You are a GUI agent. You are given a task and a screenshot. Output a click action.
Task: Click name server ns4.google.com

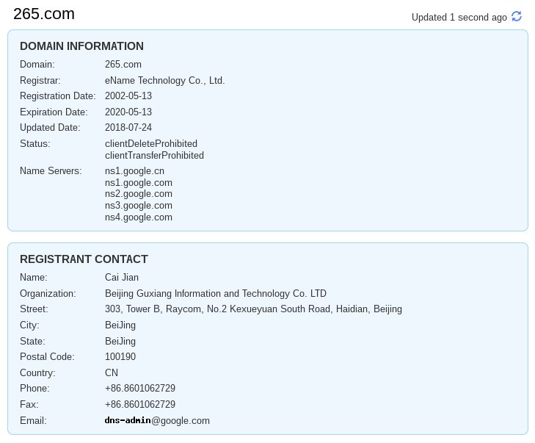click(x=139, y=217)
